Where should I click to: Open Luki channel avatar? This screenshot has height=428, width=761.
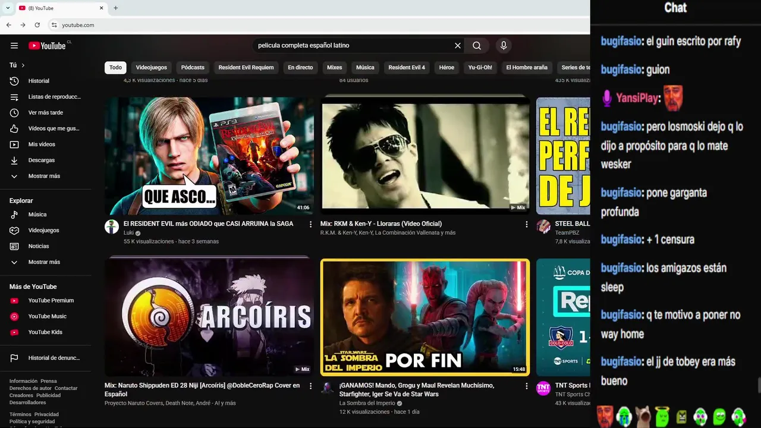[x=112, y=226]
